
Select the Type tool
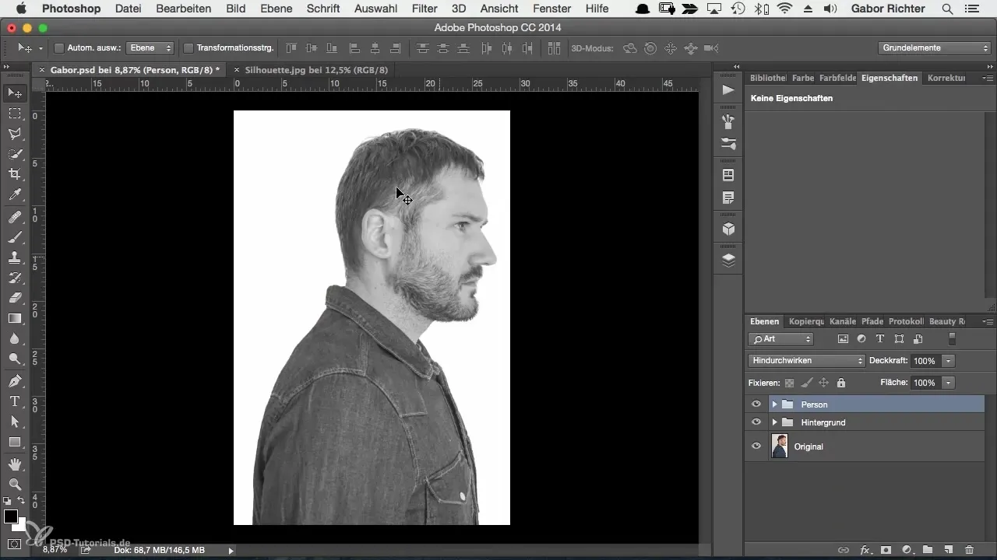(x=15, y=401)
